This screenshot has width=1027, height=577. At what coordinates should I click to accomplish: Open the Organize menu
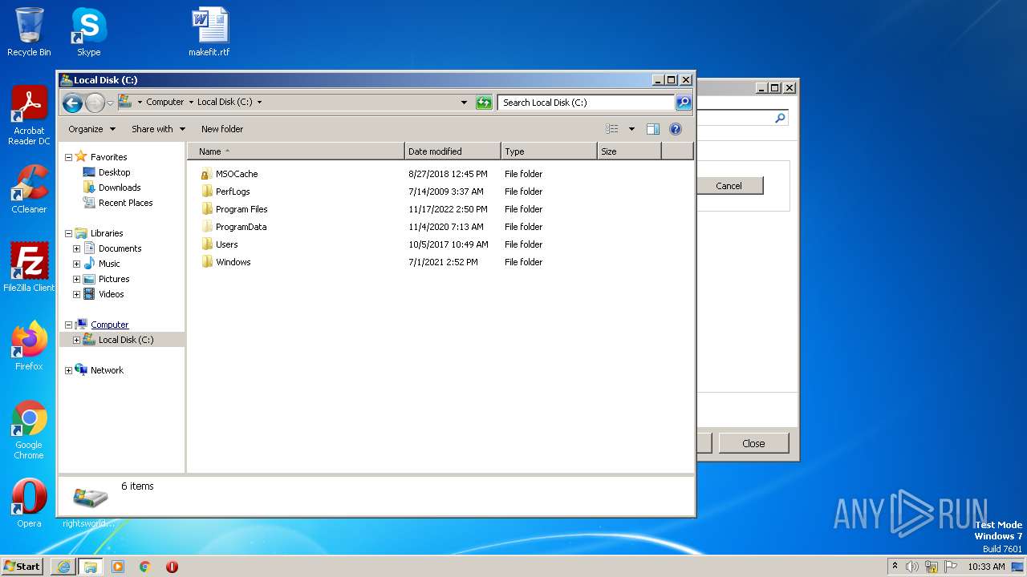(x=91, y=129)
